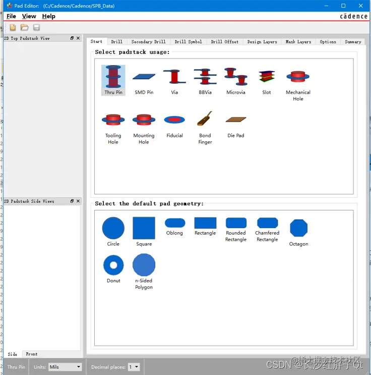This screenshot has height=375, width=371.
Task: Choose the Rectangle pad geometry
Action: pos(205,226)
